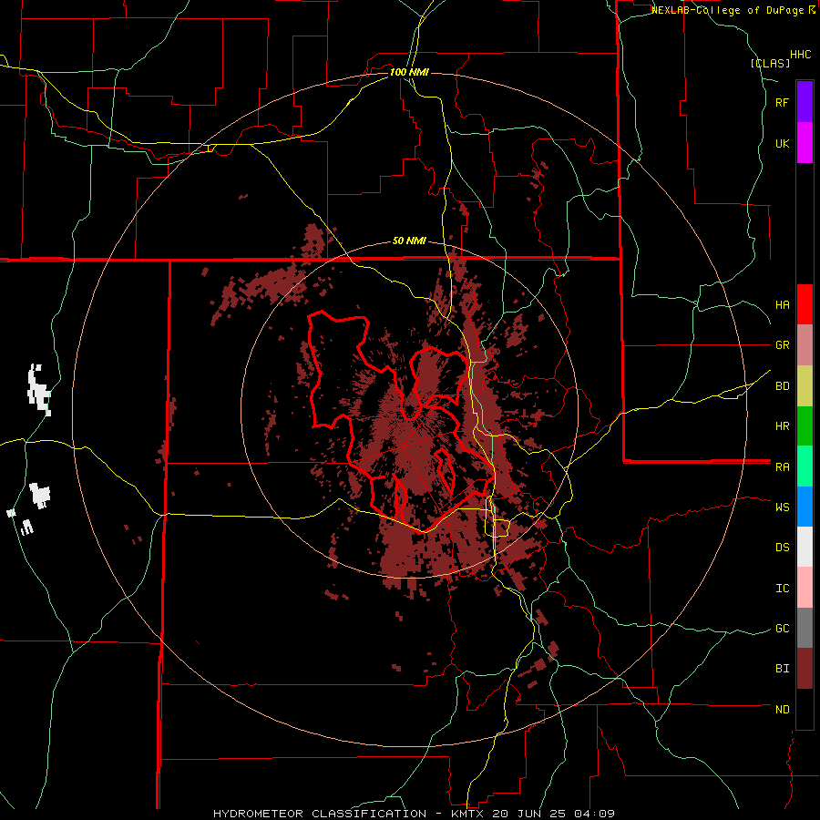Select the gray GC legend swatch

(x=805, y=628)
